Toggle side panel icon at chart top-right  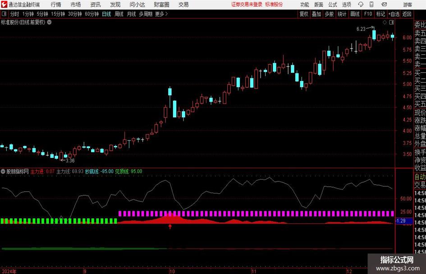click(391, 22)
